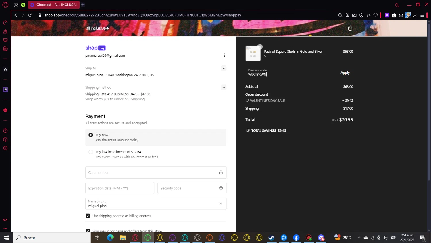Open Task View on the taskbar

(x=97, y=238)
